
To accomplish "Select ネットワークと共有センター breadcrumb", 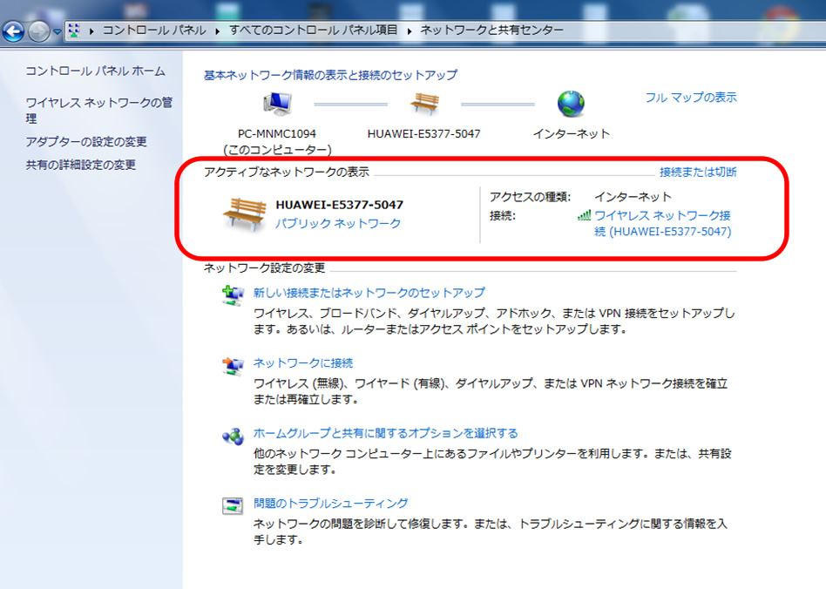I will [491, 30].
